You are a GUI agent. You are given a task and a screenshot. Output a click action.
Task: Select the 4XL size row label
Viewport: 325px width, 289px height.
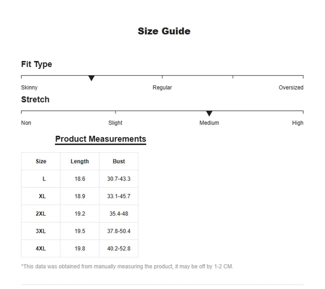41,249
